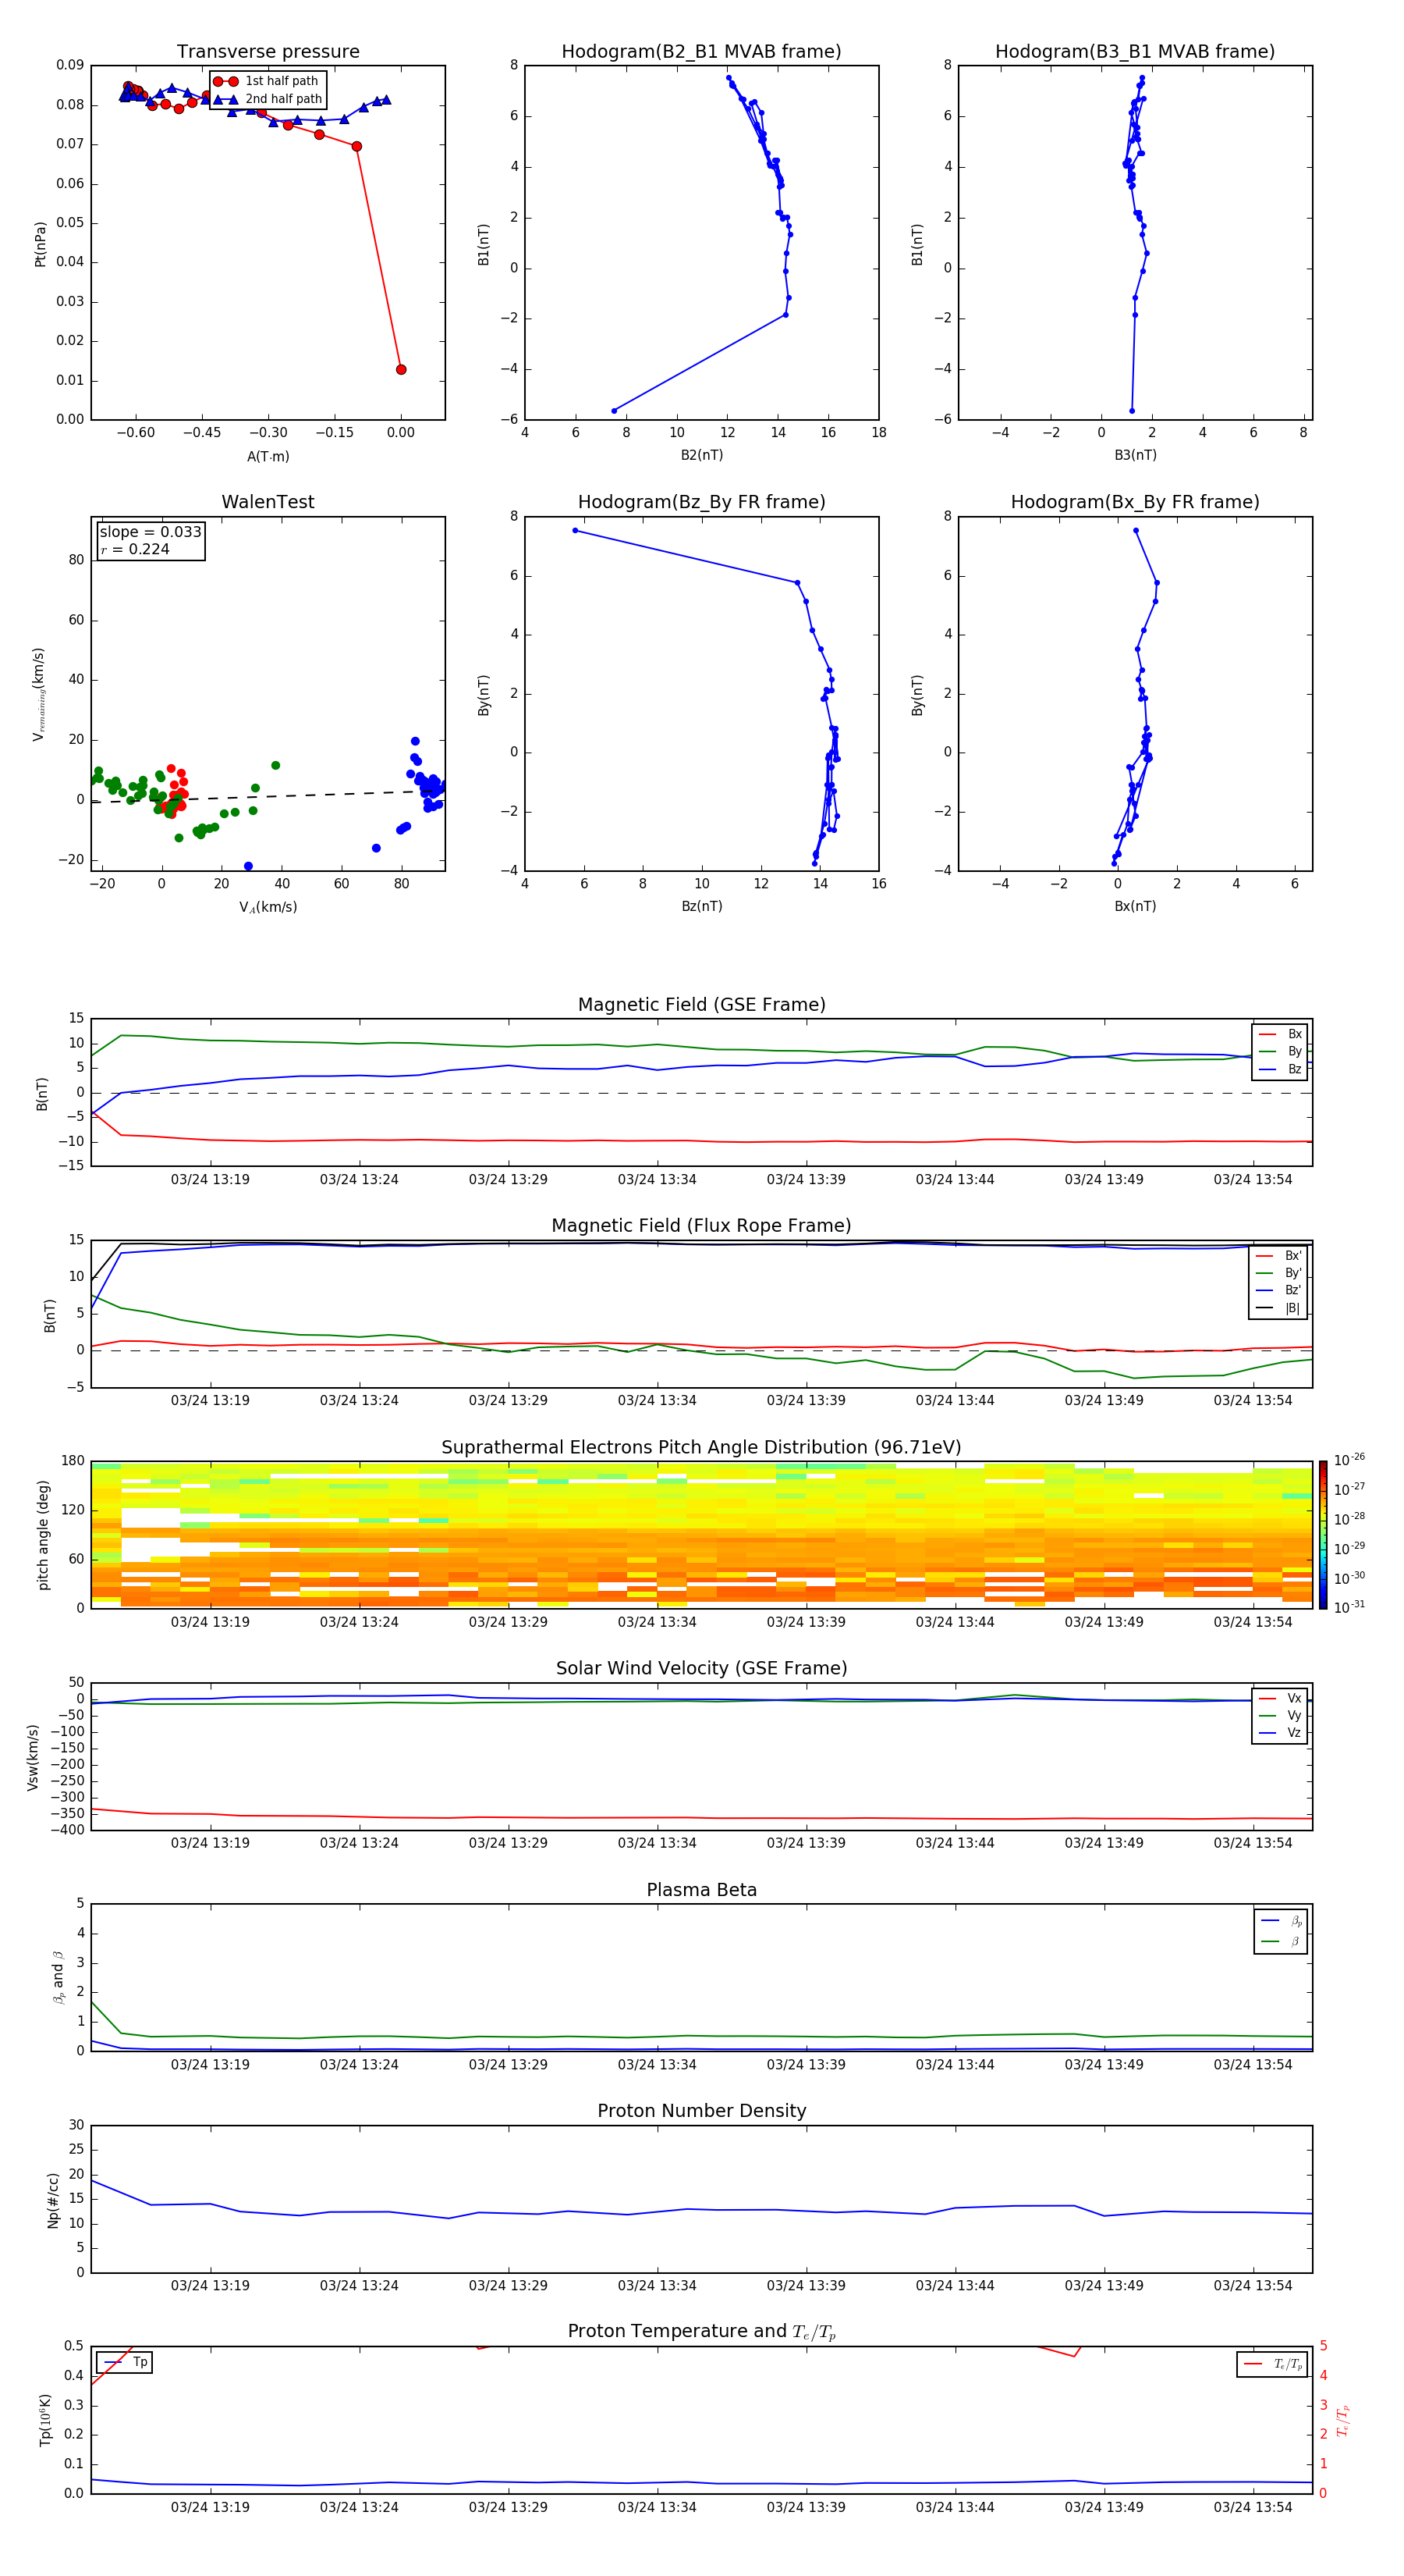The width and height of the screenshot is (1404, 2576).
Task: Click the blue Walen test point near 29 km/s, -22 km/s
Action: 248,866
